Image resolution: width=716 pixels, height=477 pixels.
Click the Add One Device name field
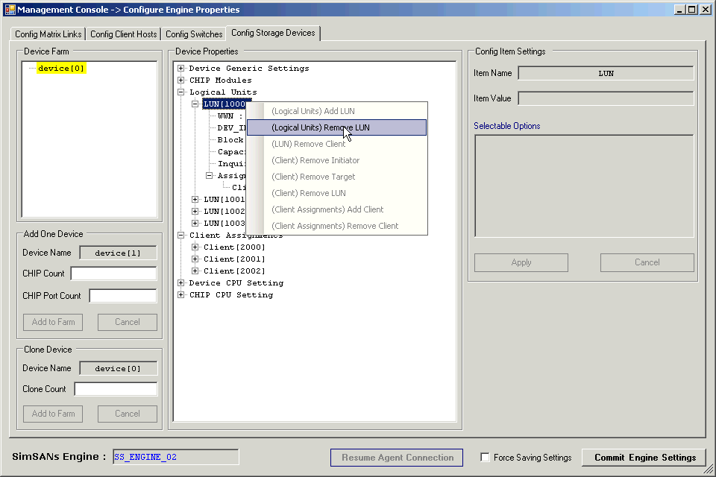tap(118, 253)
